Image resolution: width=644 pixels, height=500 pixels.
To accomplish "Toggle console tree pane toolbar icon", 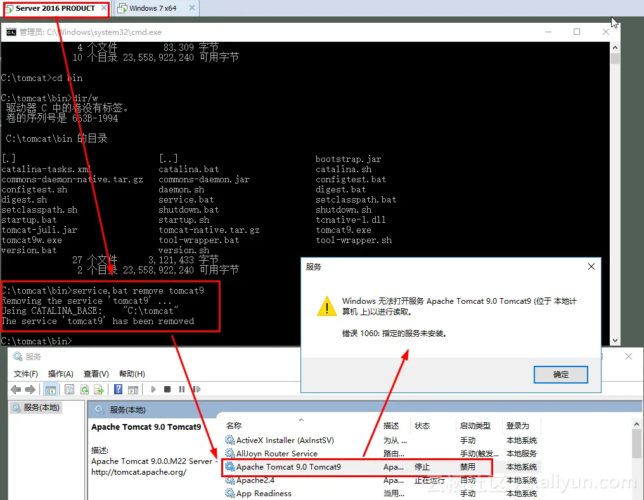I will 51,389.
